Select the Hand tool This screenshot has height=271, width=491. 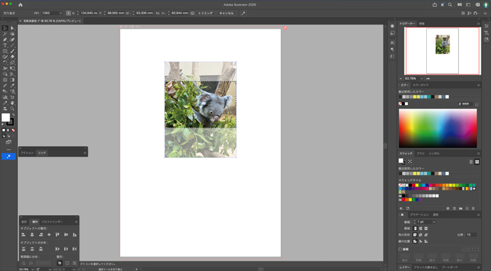point(12,103)
